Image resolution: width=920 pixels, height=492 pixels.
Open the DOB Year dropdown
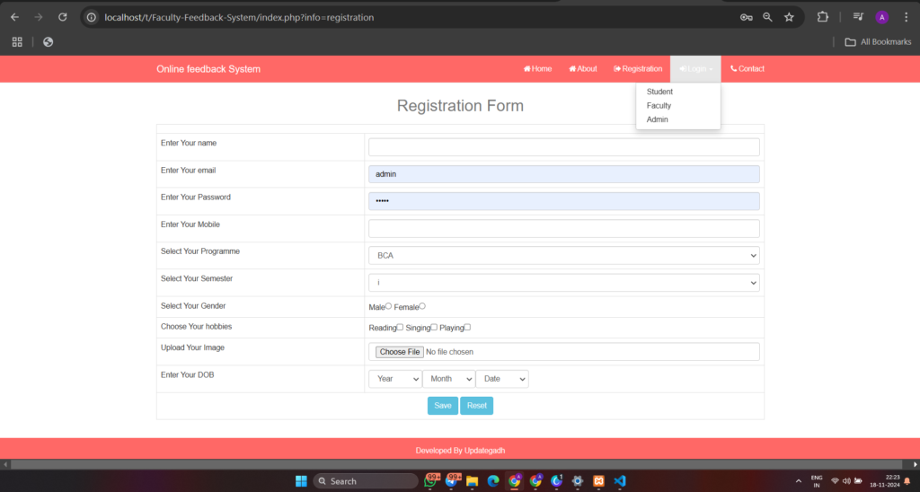[x=395, y=379]
